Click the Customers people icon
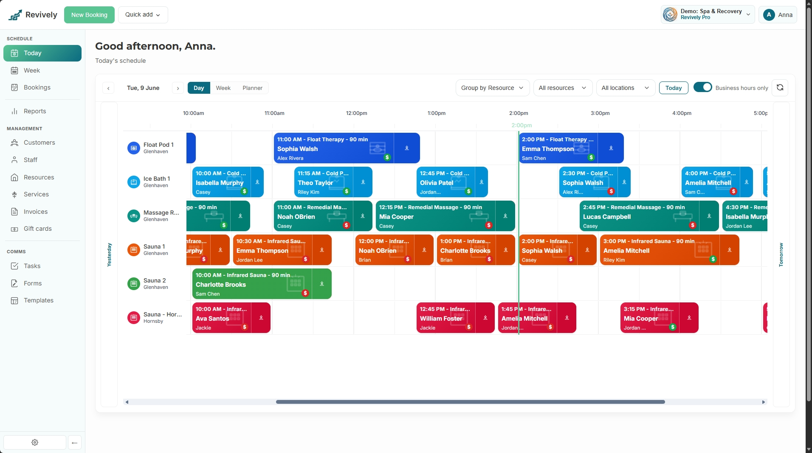 (x=14, y=143)
